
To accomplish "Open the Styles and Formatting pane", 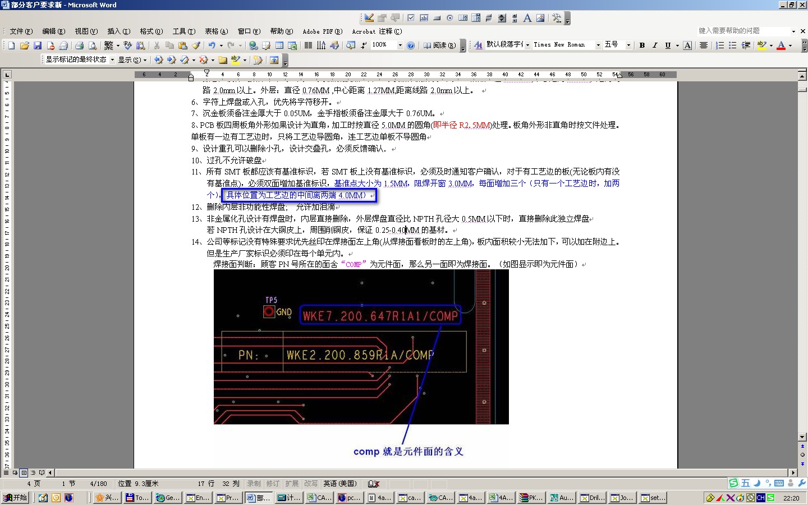I will point(478,45).
